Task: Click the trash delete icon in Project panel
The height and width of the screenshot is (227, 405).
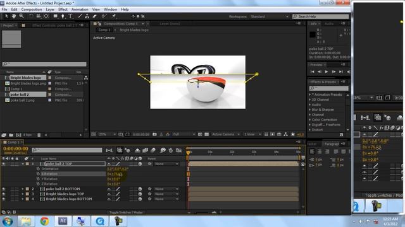Action: pyautogui.click(x=39, y=135)
